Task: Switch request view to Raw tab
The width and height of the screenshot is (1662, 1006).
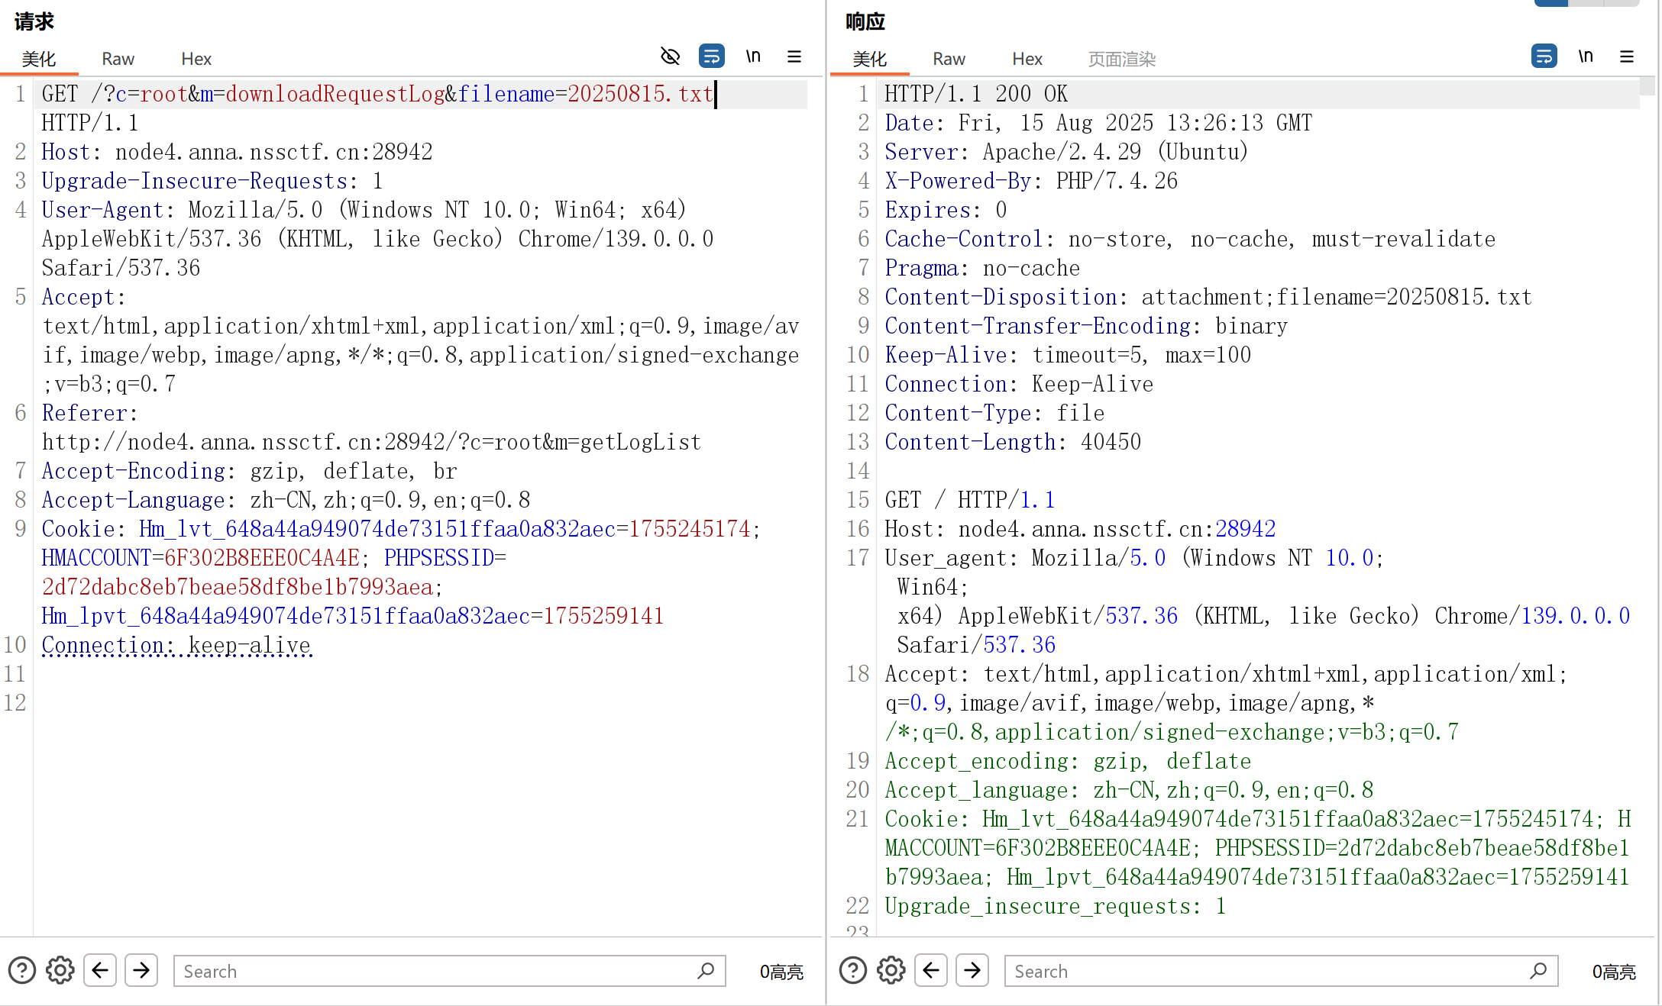Action: [x=118, y=59]
